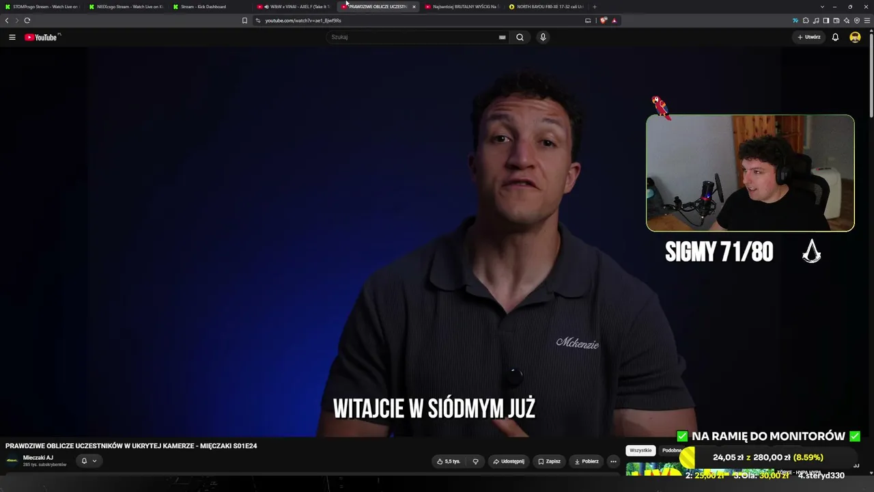
Task: Click the video title PRAWDZIWE OBLICZE UCZESTNIKÓW
Action: pyautogui.click(x=131, y=446)
